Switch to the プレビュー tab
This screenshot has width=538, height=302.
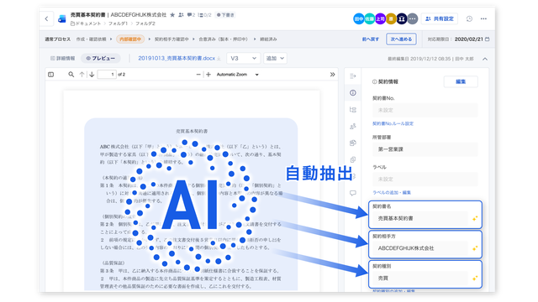[x=101, y=58]
